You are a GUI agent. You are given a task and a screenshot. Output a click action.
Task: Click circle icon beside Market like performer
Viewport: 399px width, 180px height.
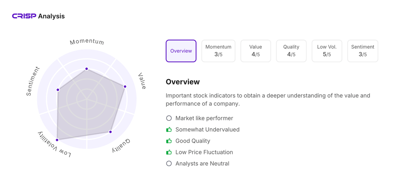point(169,118)
